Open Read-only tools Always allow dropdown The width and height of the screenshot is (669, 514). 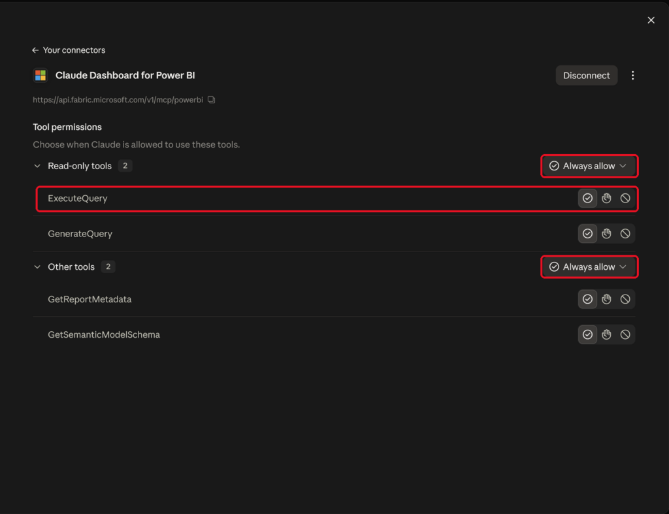pyautogui.click(x=589, y=166)
